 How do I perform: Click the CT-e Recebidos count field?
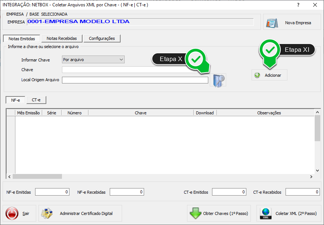pos(303,192)
